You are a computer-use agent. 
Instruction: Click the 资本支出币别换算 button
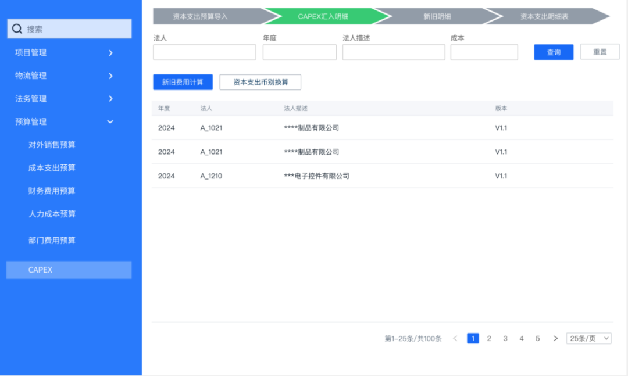coord(259,82)
